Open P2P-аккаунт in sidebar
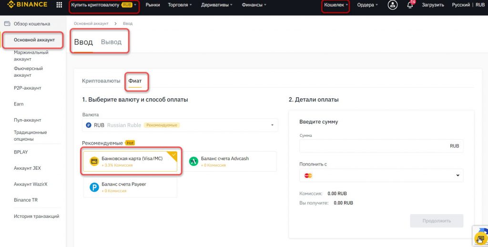This screenshot has height=247, width=488. point(27,88)
